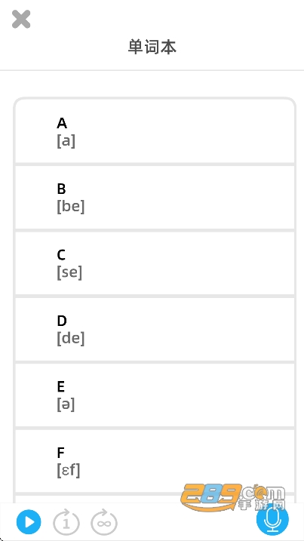
Task: Click the phonetic transcription [a]
Action: [66, 141]
